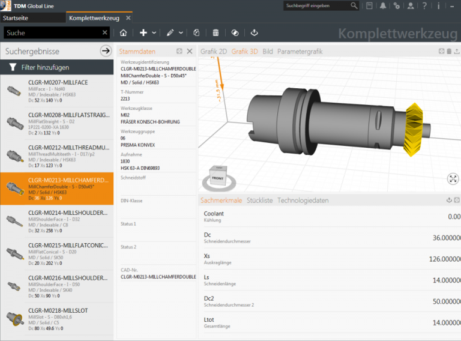The image size is (461, 341).
Task: Open dropdown arrow next to plus icon
Action: pyautogui.click(x=154, y=33)
